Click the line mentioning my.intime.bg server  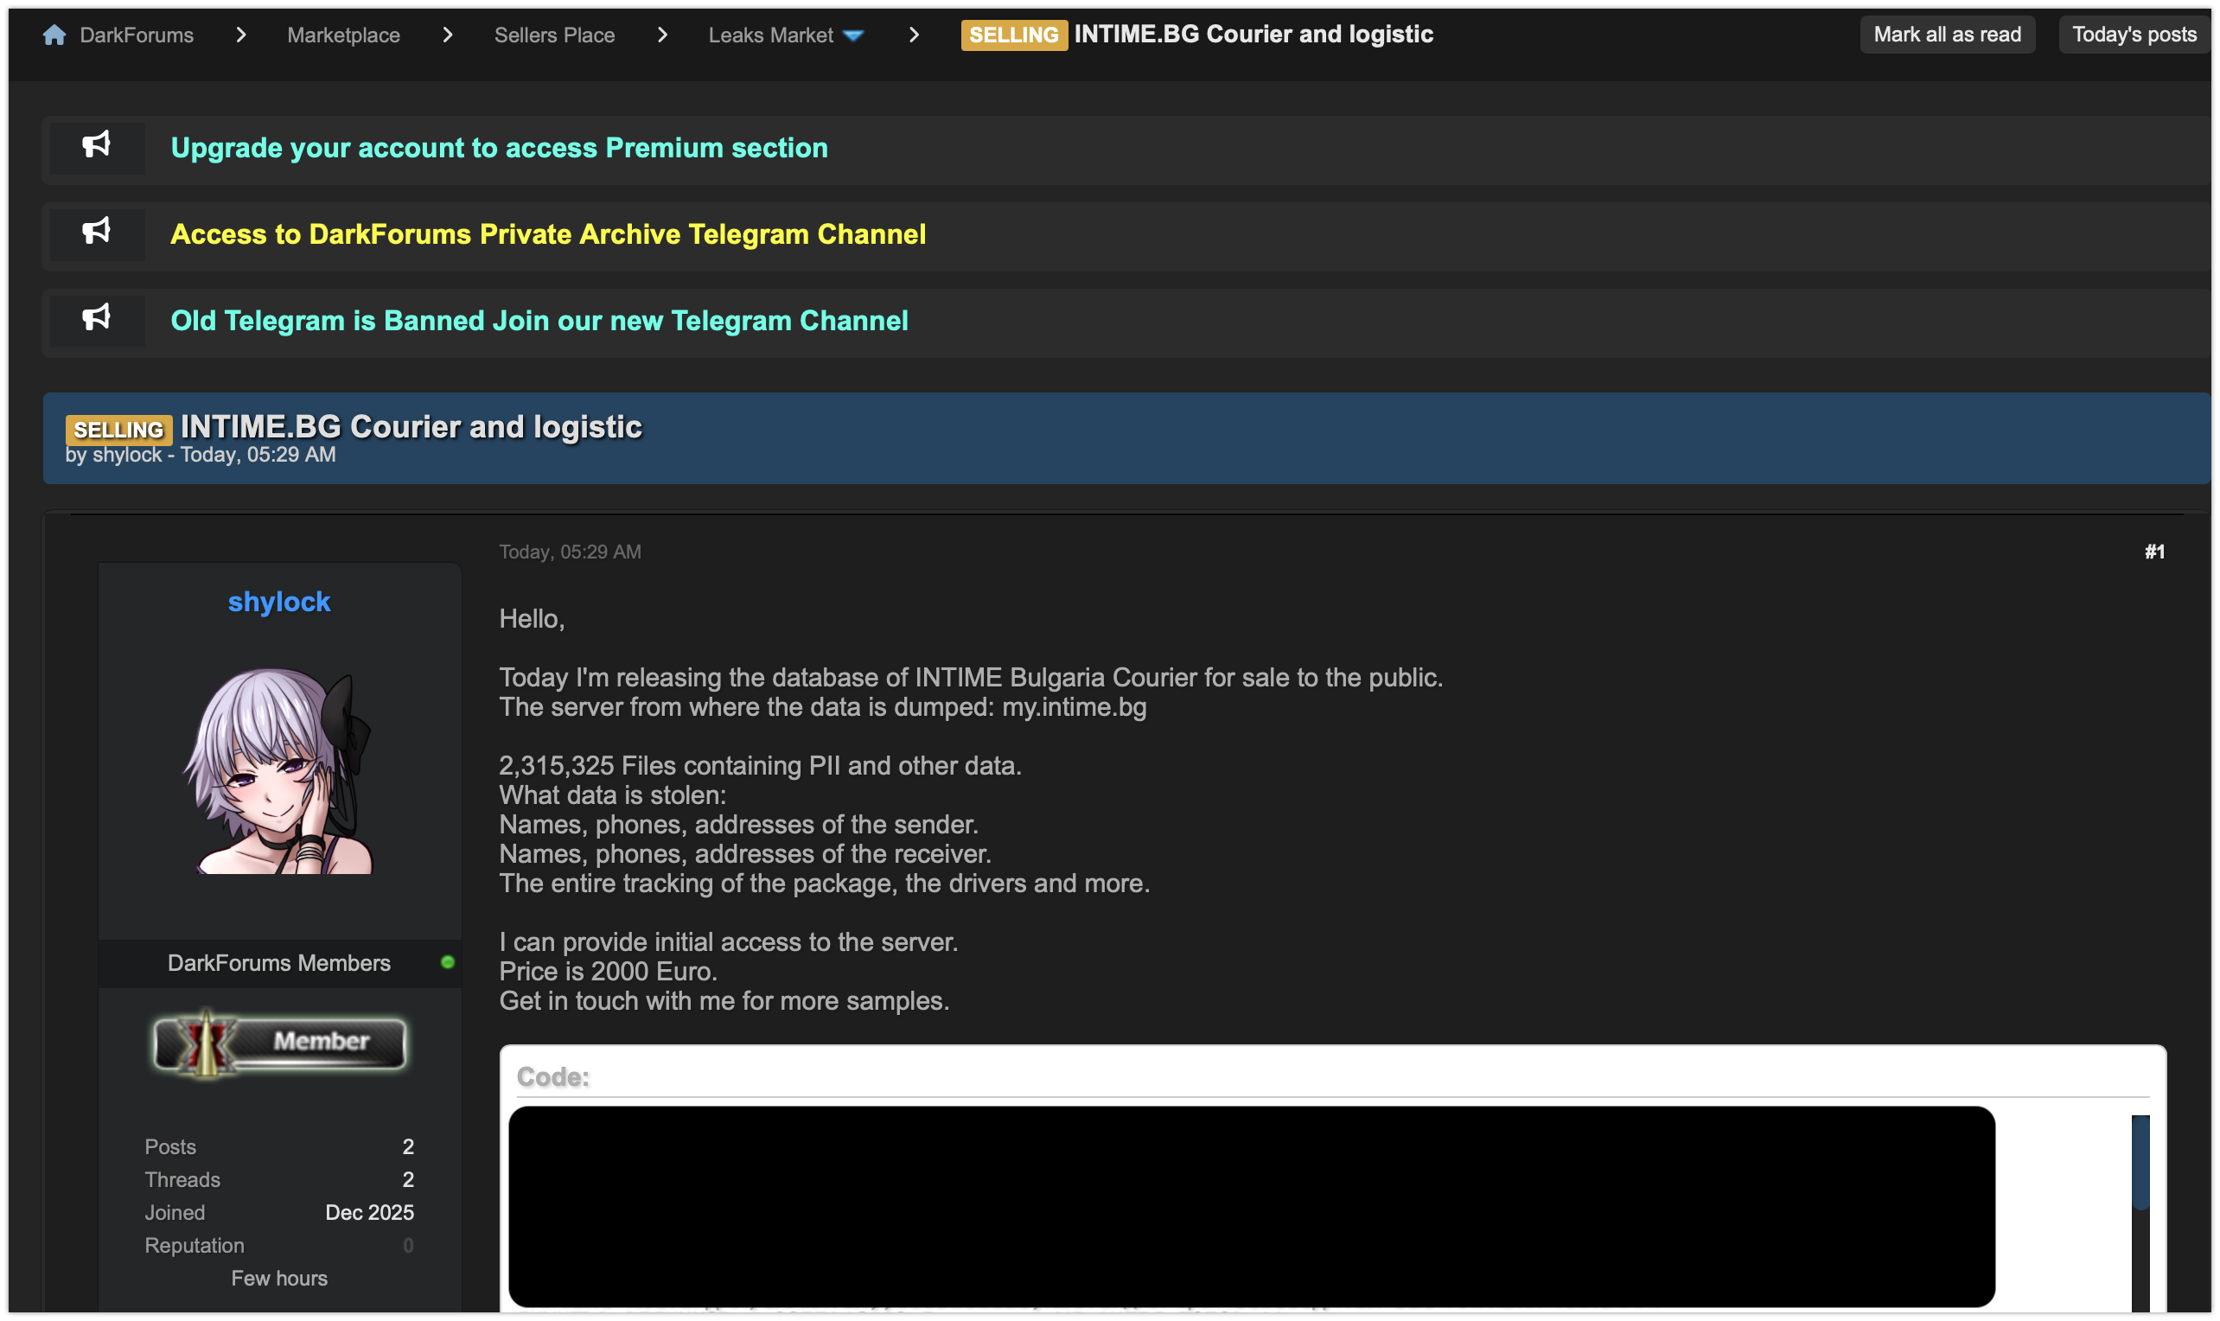[x=822, y=707]
